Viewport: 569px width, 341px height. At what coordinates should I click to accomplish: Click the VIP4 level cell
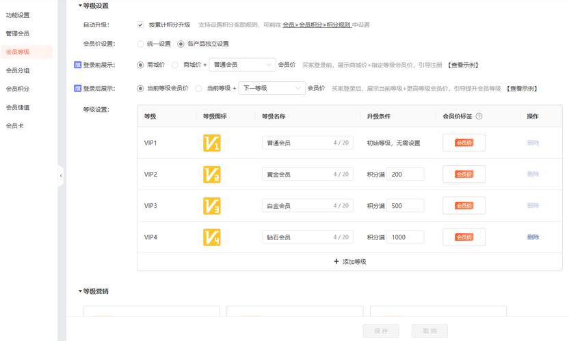150,237
